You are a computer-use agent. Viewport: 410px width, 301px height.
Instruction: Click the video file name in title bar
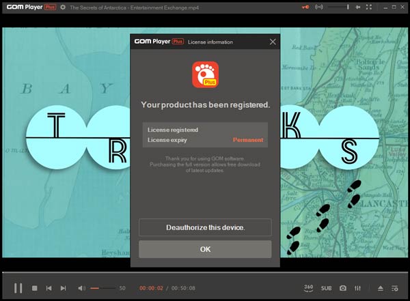(134, 8)
